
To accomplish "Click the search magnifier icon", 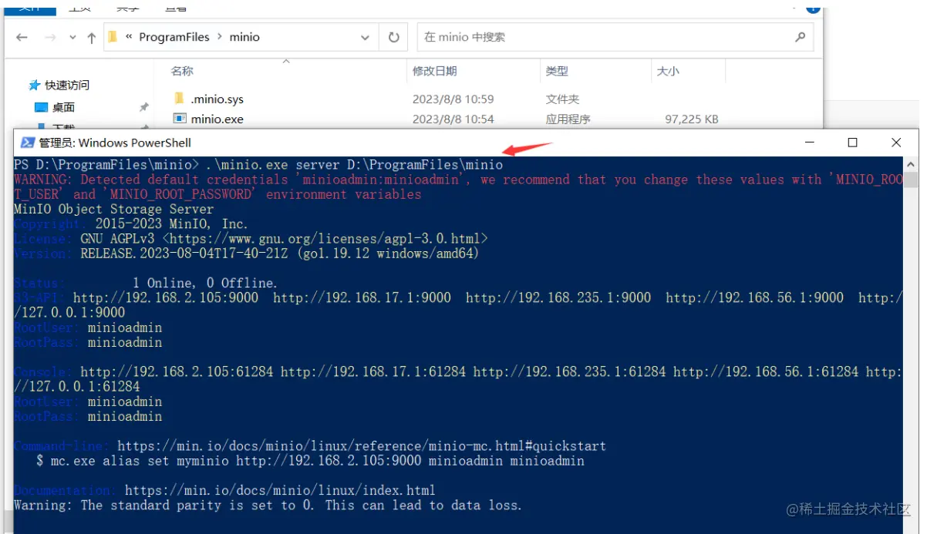I will 800,37.
